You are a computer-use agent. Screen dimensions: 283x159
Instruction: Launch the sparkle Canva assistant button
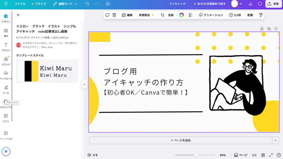click(x=6, y=152)
